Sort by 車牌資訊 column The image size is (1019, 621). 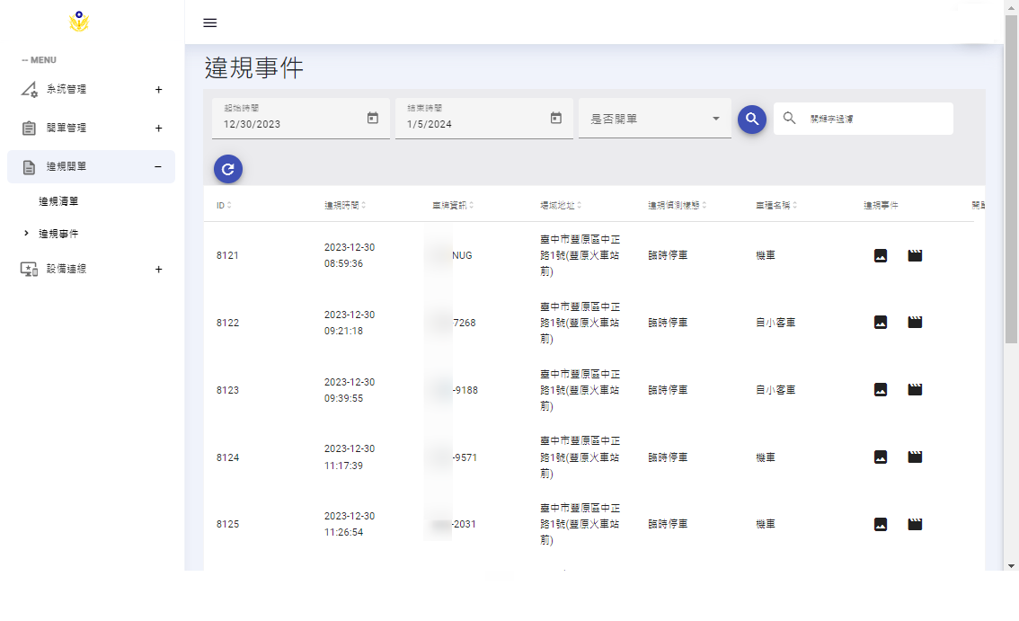(453, 206)
